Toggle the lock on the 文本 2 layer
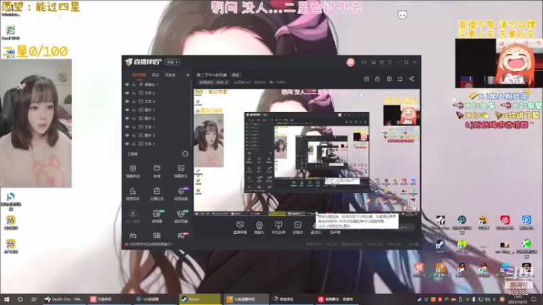Screen dimensions: 543x305 coord(134,93)
